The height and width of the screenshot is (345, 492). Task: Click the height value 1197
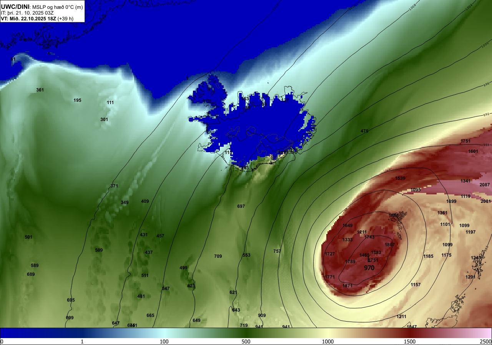470,232
